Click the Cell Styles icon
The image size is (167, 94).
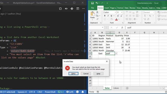coord(159,19)
